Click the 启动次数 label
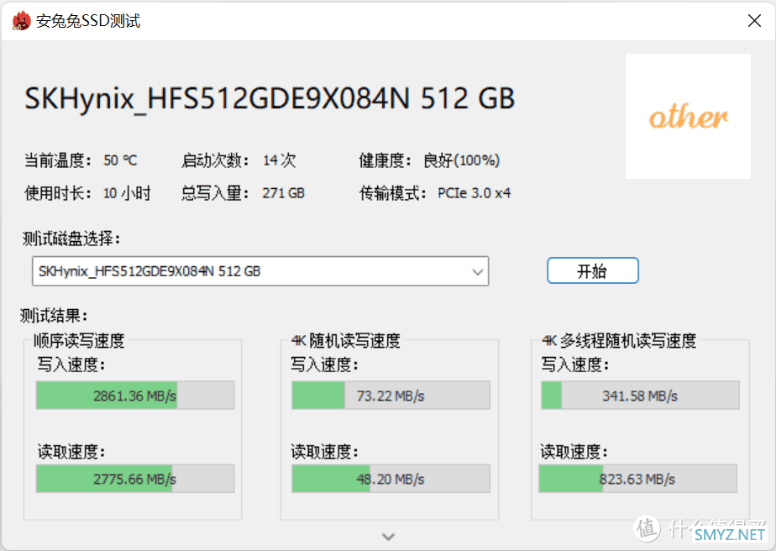The width and height of the screenshot is (776, 551). click(x=215, y=160)
